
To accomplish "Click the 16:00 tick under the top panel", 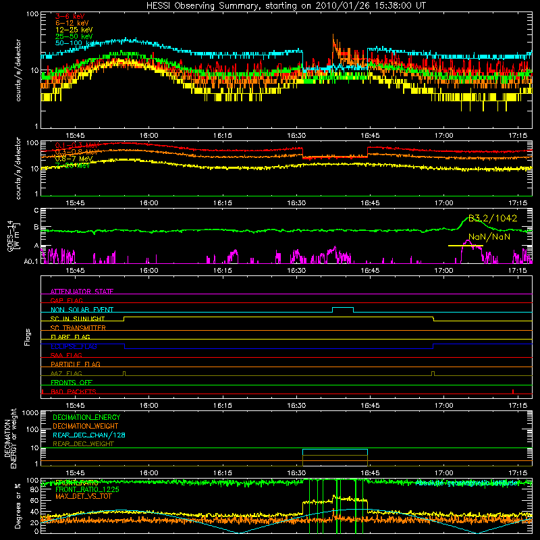I will [x=148, y=136].
